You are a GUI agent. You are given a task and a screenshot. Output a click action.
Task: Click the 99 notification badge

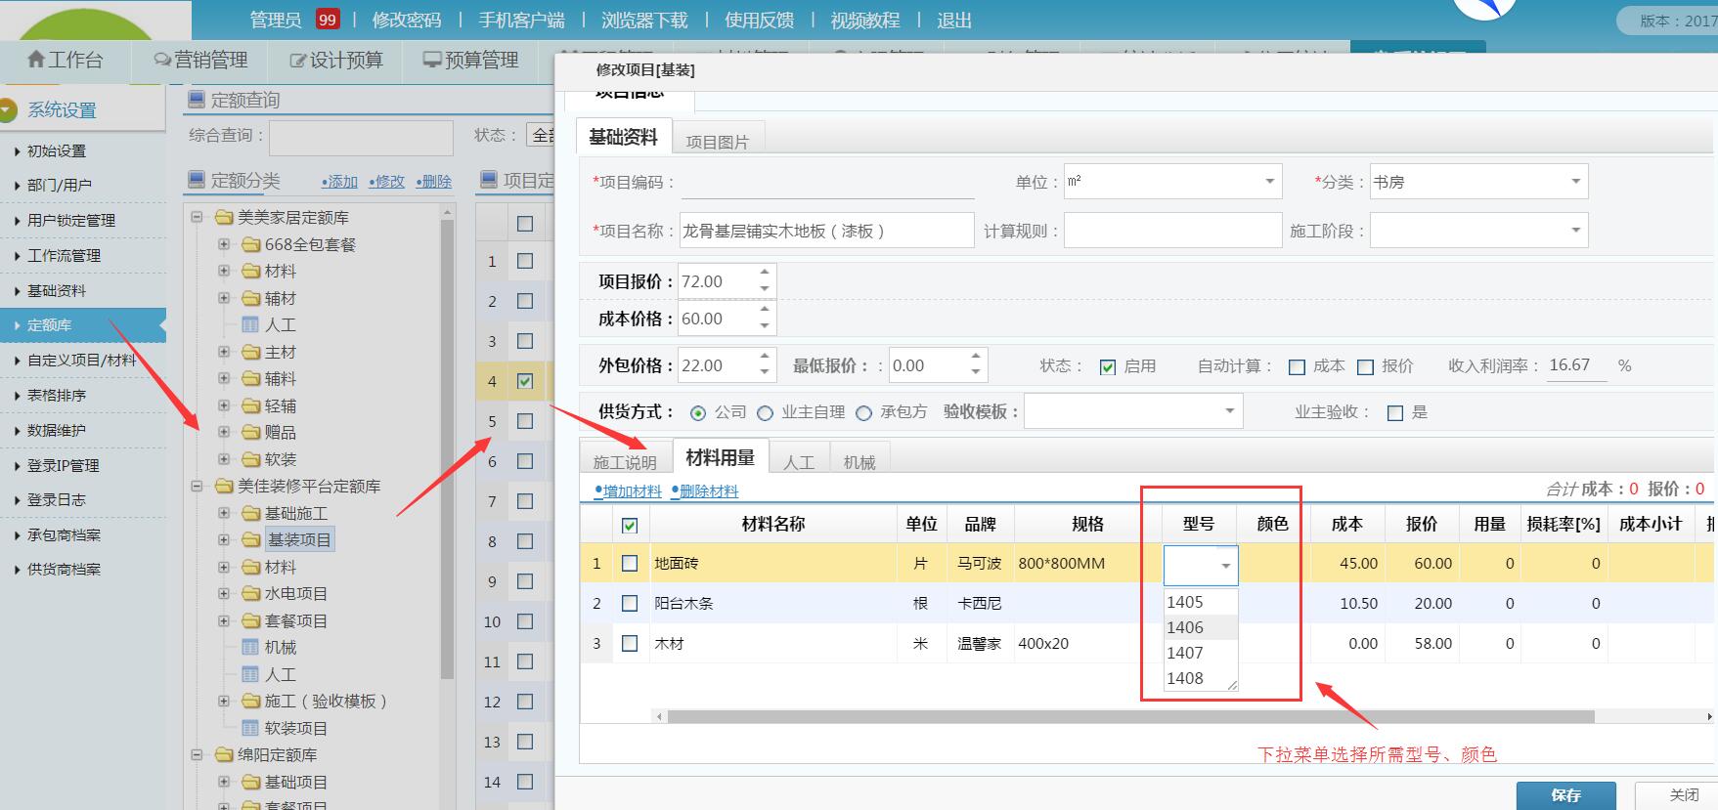[x=327, y=20]
